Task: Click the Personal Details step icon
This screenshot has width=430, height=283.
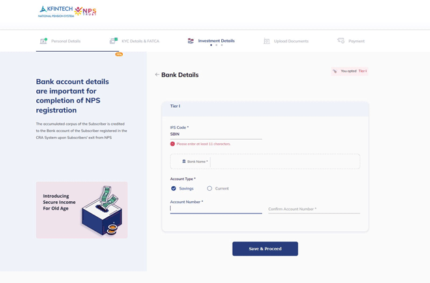Action: coord(43,41)
